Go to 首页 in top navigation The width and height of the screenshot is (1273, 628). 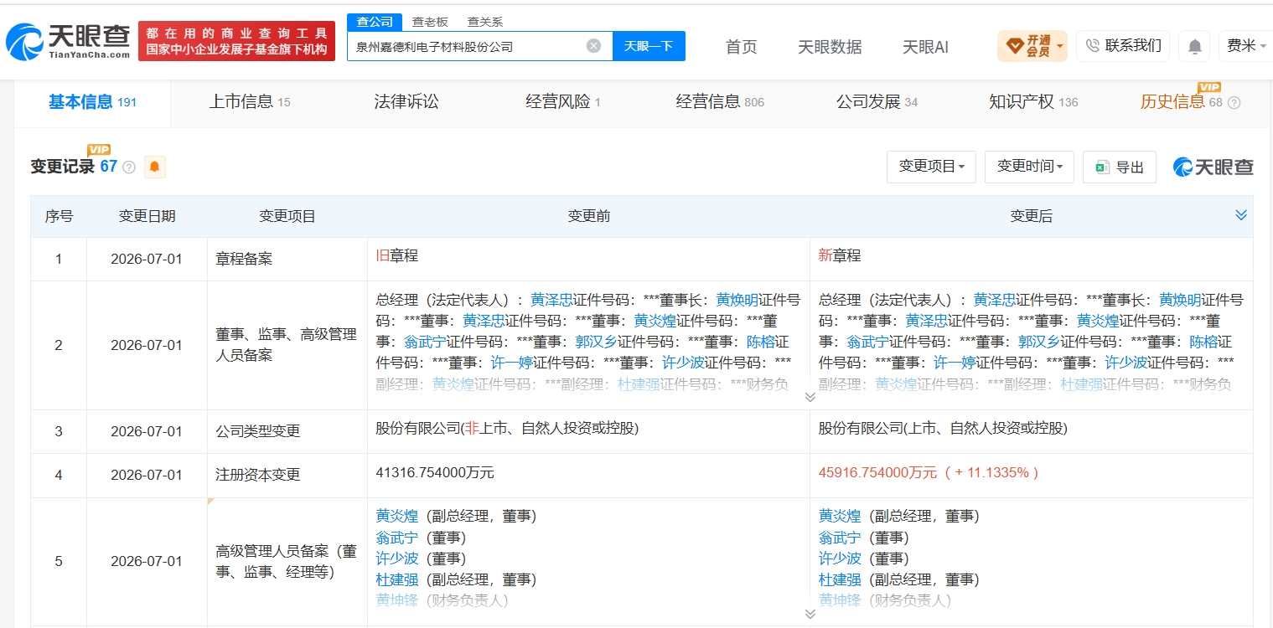click(x=741, y=47)
